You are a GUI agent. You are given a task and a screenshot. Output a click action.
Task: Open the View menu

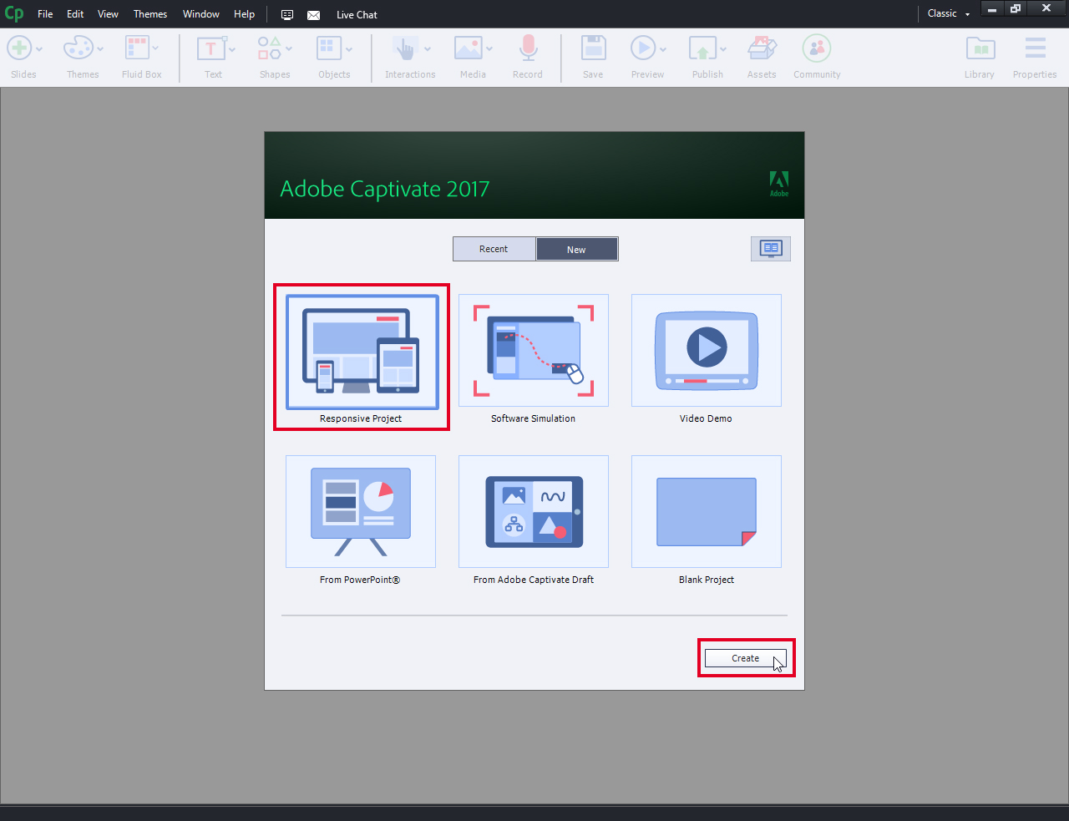(108, 14)
